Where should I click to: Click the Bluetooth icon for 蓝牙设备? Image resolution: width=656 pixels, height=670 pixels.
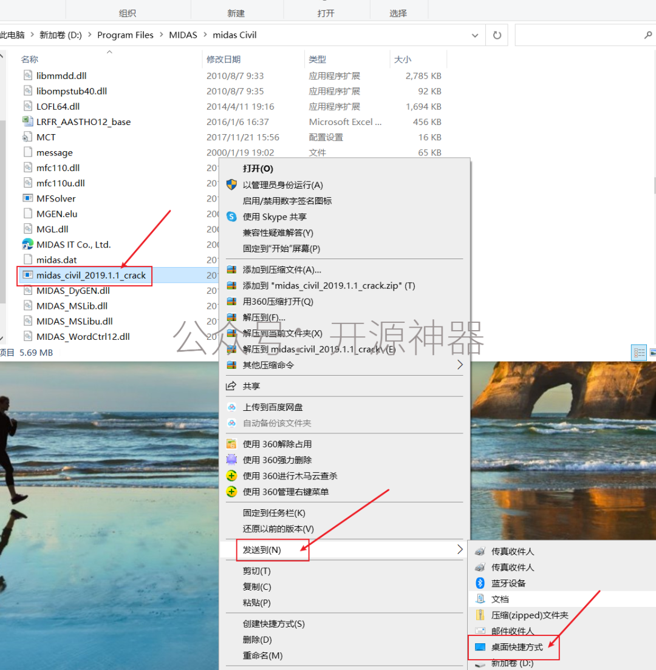pos(480,583)
